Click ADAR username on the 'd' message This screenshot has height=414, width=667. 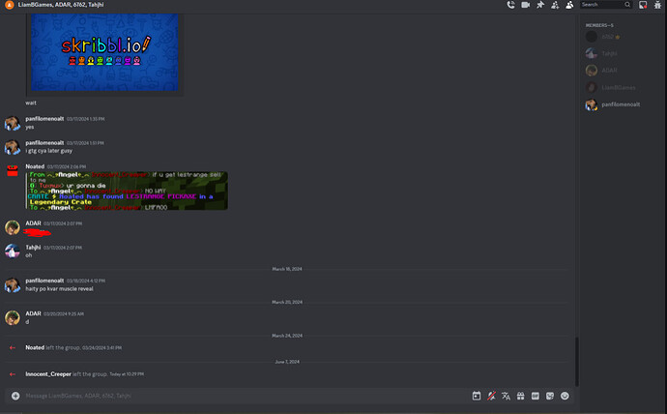pos(33,313)
